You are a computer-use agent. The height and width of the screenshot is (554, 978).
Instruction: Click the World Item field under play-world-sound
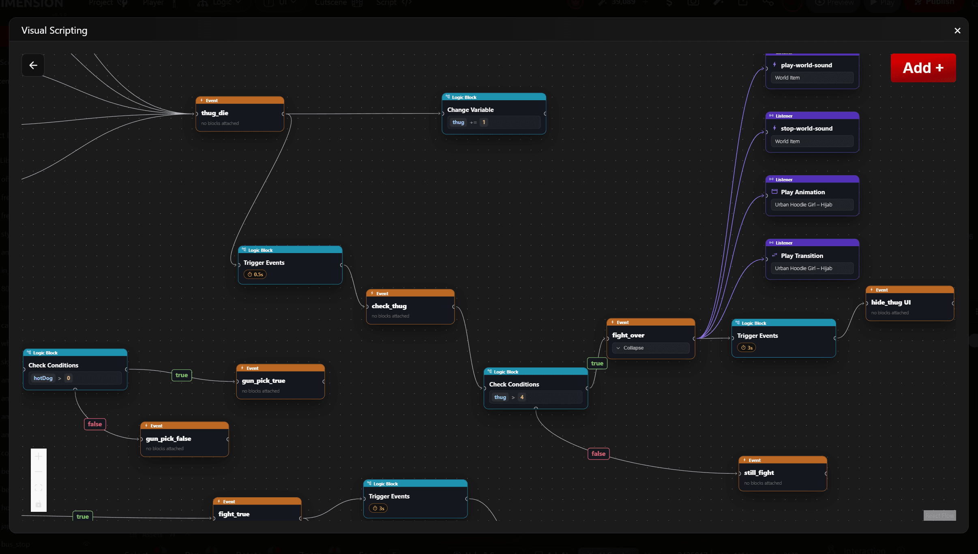click(812, 78)
